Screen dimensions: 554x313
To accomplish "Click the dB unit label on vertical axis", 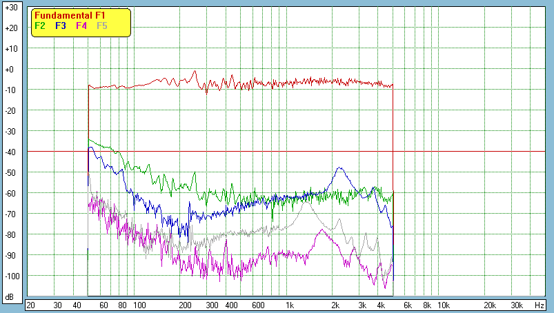I will (x=10, y=297).
